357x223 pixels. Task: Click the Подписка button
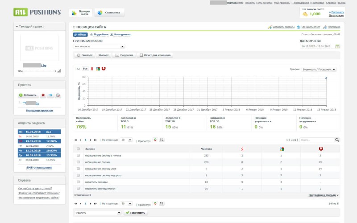124,55
